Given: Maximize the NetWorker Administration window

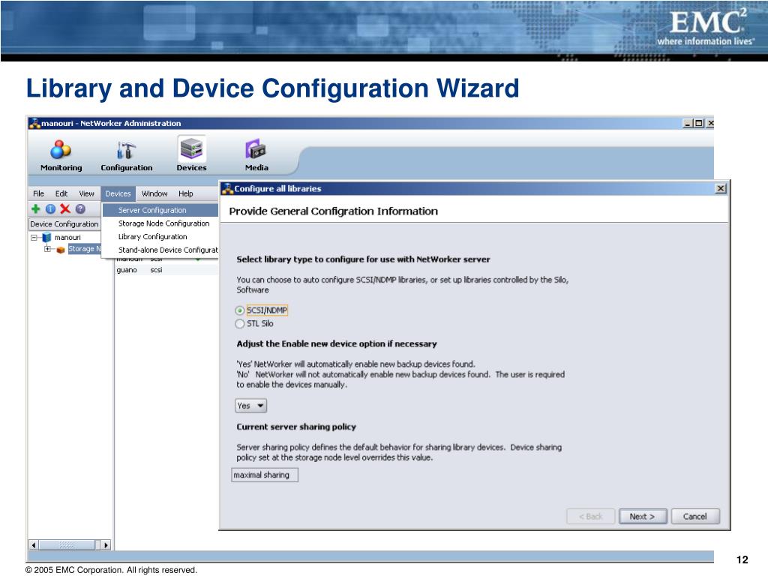Looking at the screenshot, I should [x=698, y=124].
